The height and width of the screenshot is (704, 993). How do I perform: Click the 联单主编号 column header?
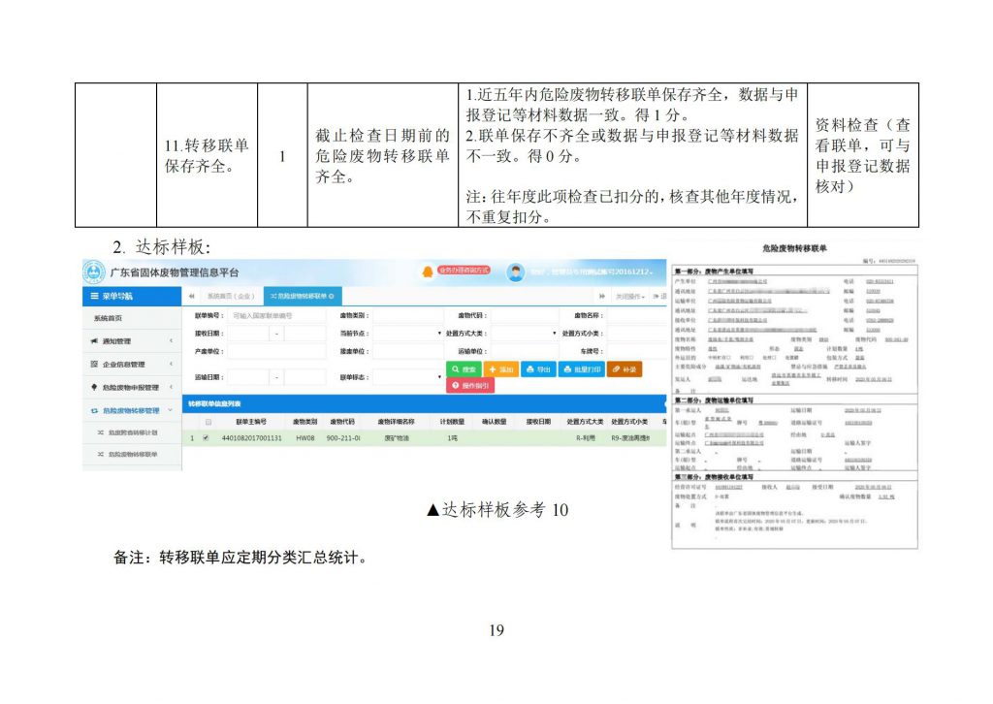[251, 422]
